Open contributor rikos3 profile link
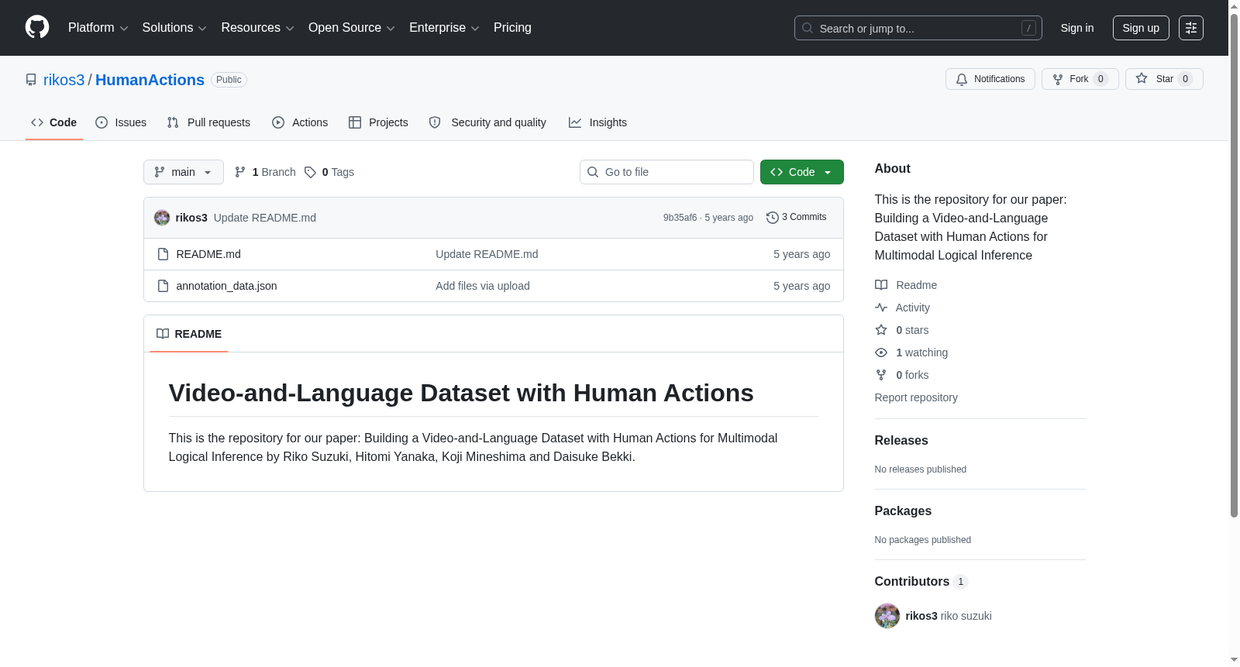The height and width of the screenshot is (667, 1240). click(x=921, y=616)
